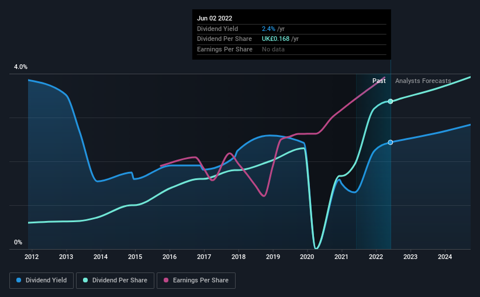Click the blue Dividend Yield legend dot
This screenshot has height=297, width=480.
[19, 280]
